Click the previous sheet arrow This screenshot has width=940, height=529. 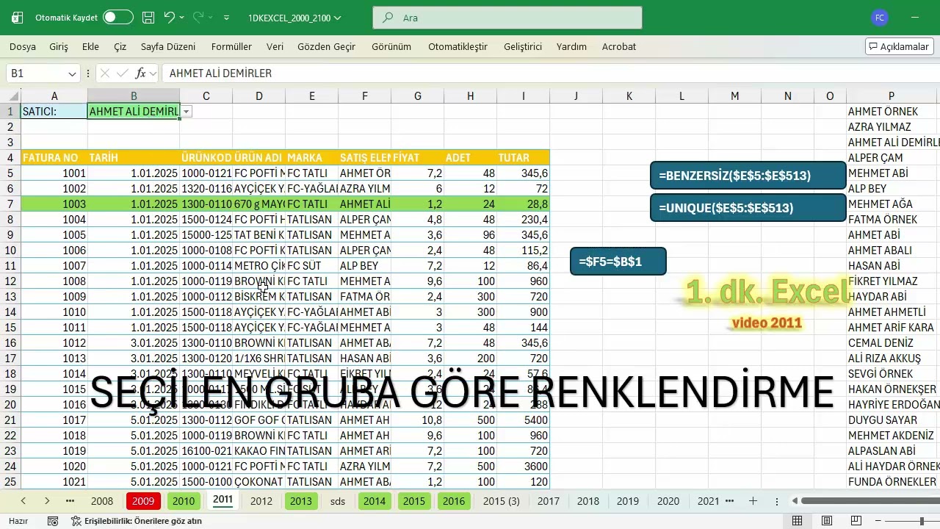pos(23,501)
